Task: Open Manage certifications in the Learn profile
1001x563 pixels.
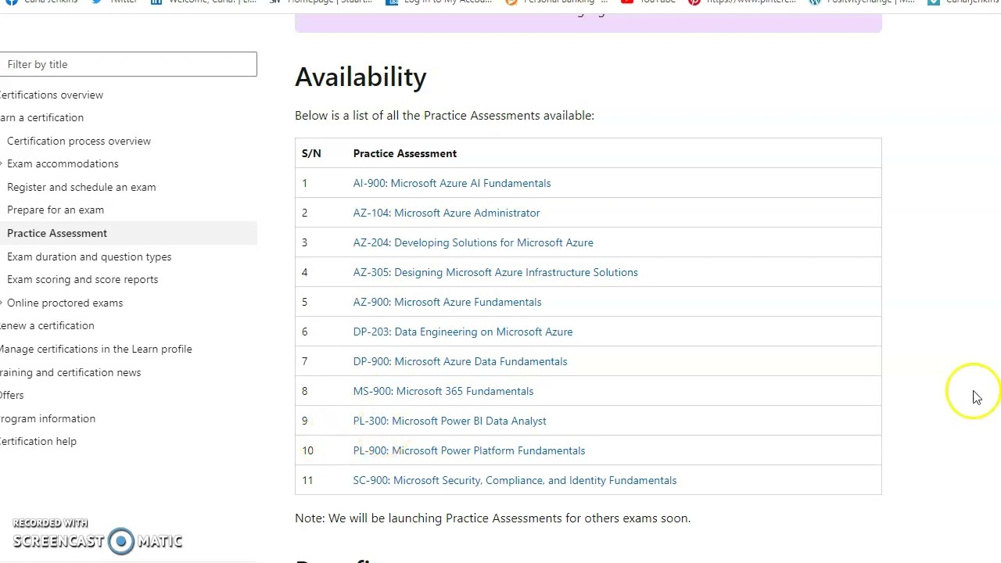Action: click(x=96, y=349)
